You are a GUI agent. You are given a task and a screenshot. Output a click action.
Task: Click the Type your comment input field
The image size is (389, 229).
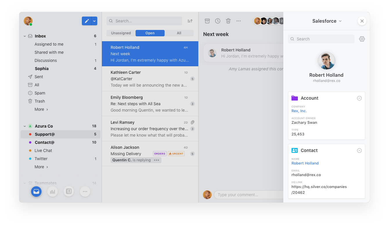(x=247, y=195)
